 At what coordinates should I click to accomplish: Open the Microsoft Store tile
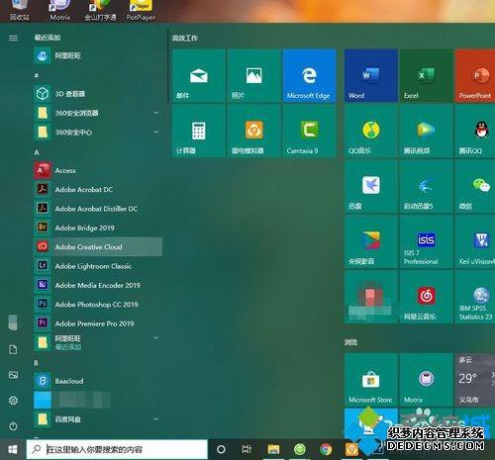click(371, 380)
